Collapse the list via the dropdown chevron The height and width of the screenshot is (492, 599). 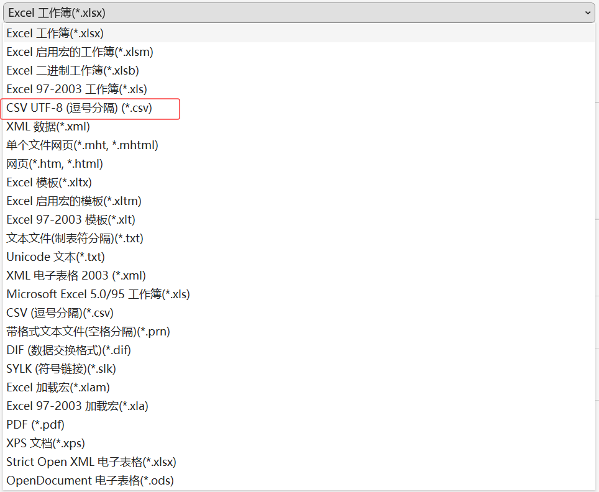coord(589,12)
